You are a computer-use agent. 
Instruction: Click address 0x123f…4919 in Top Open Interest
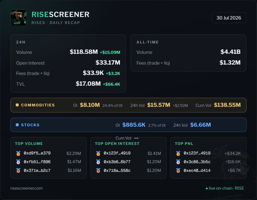click(x=117, y=153)
